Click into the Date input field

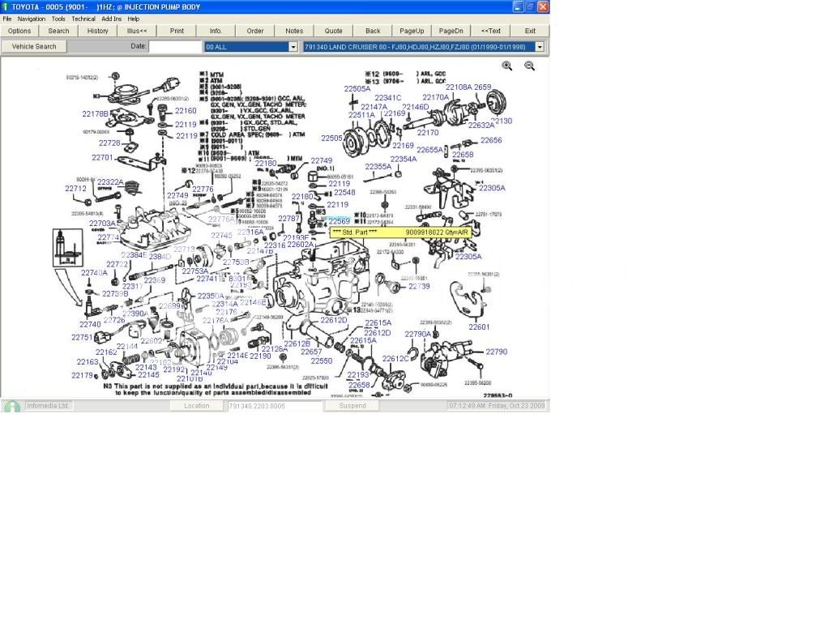(x=175, y=47)
